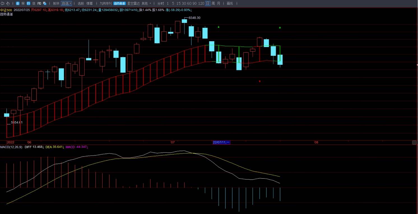418x214 pixels.
Task: Select the 行 quotes icon
Action: click(x=28, y=3)
